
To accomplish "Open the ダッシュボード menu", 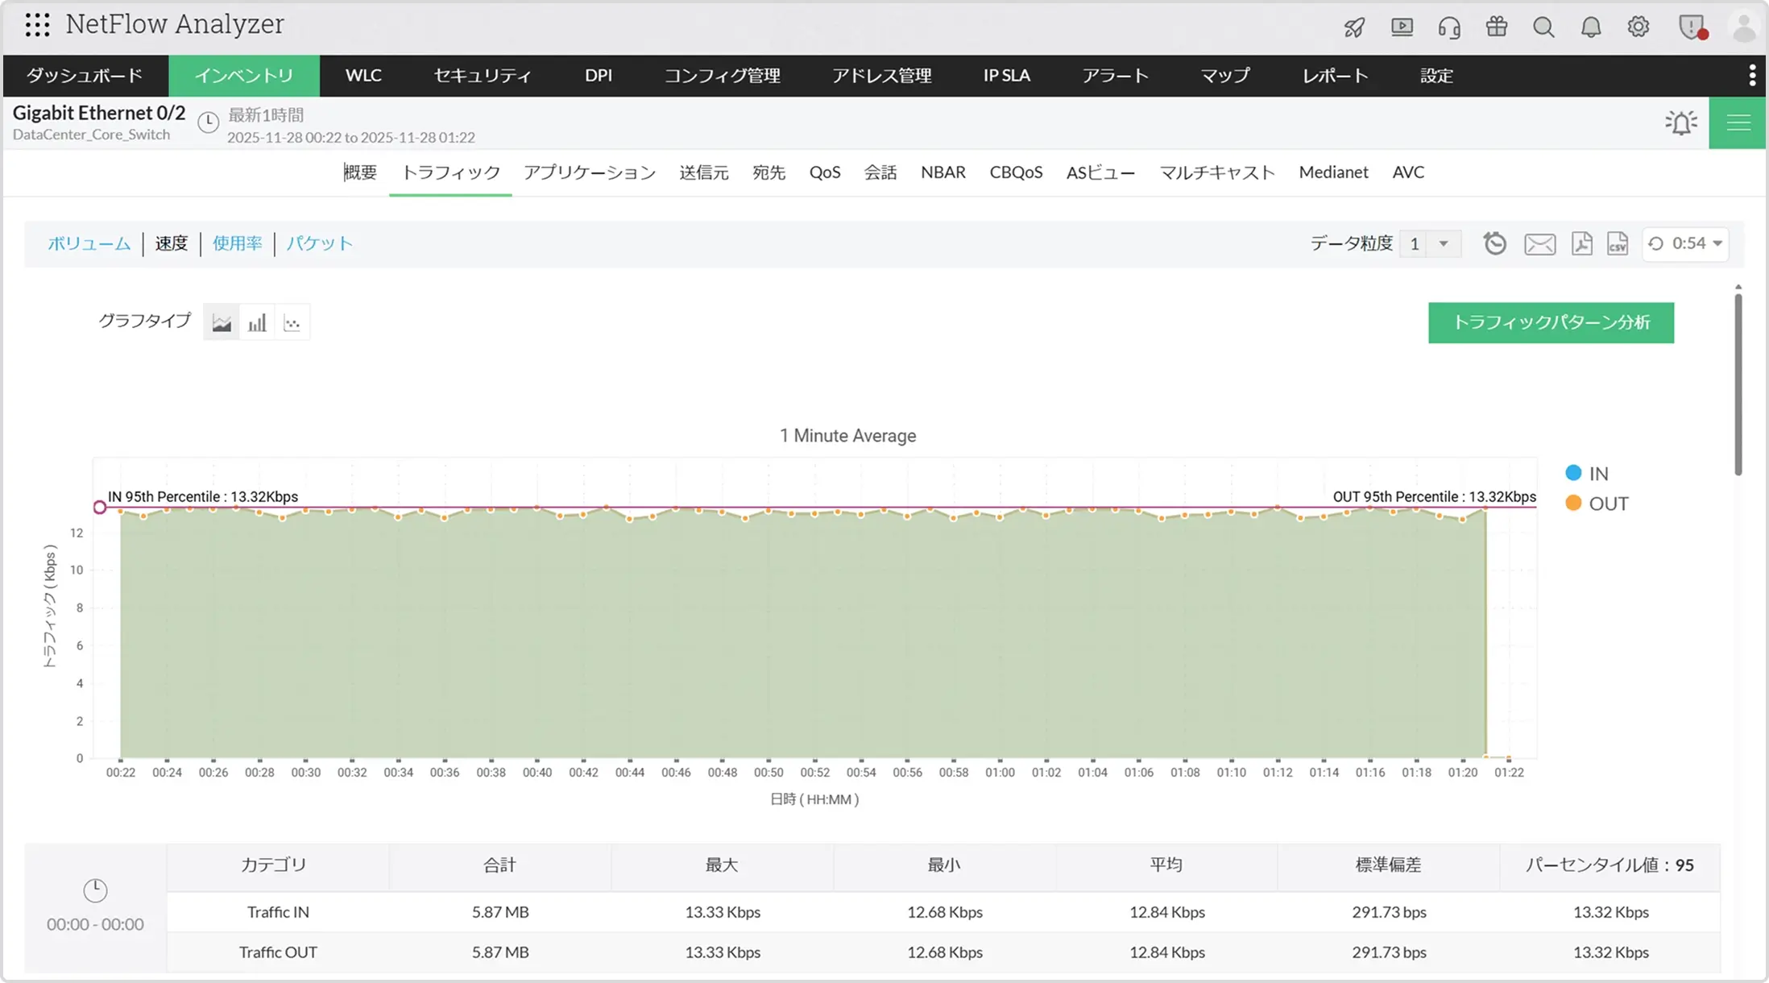I will (x=85, y=76).
